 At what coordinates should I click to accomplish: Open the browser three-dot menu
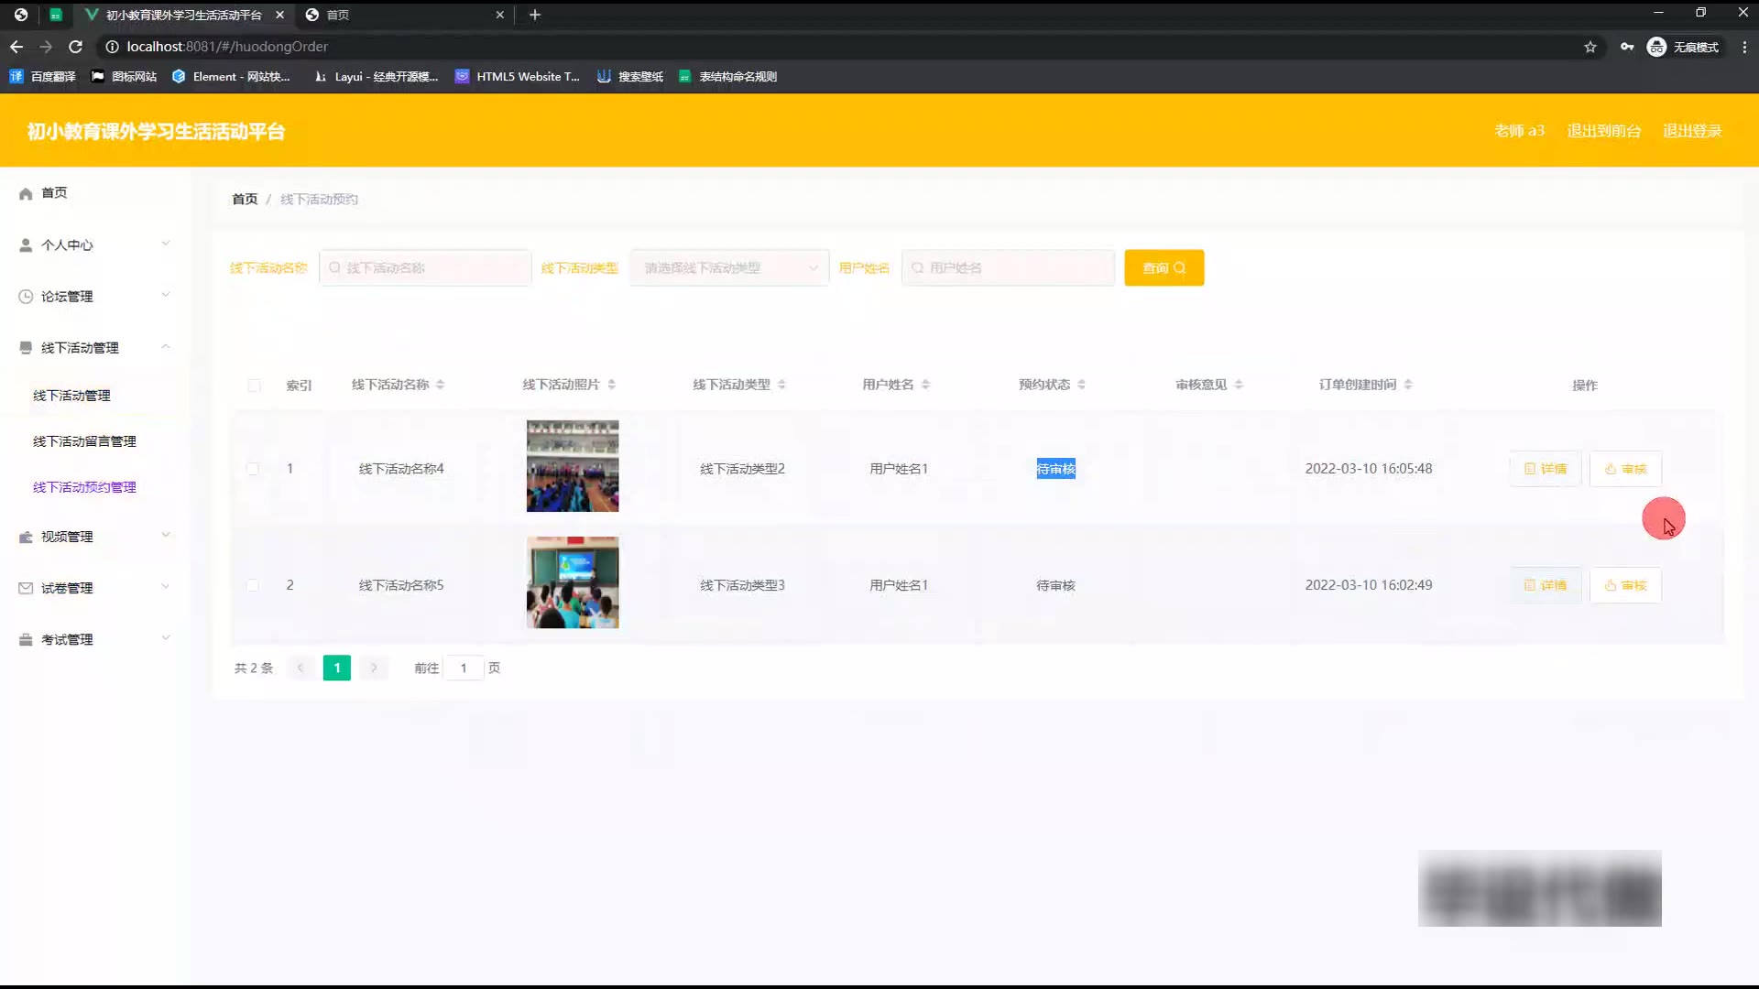(x=1744, y=47)
